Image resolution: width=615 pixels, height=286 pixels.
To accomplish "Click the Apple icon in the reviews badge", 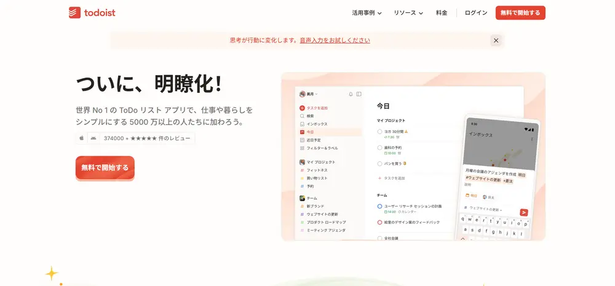I will (x=82, y=138).
